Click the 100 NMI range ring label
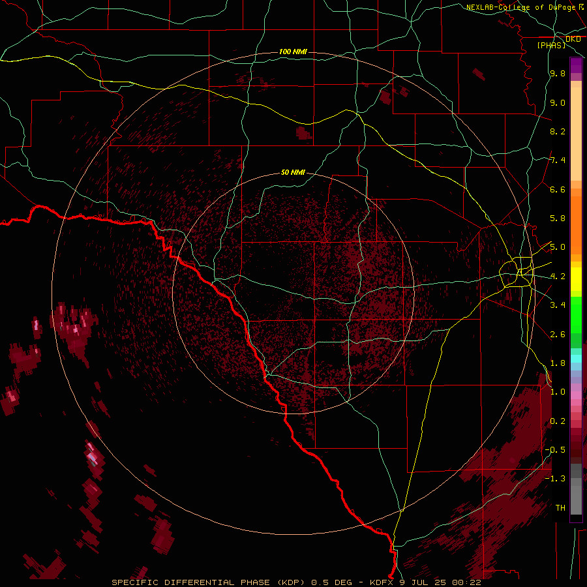This screenshot has width=587, height=587. [x=293, y=52]
